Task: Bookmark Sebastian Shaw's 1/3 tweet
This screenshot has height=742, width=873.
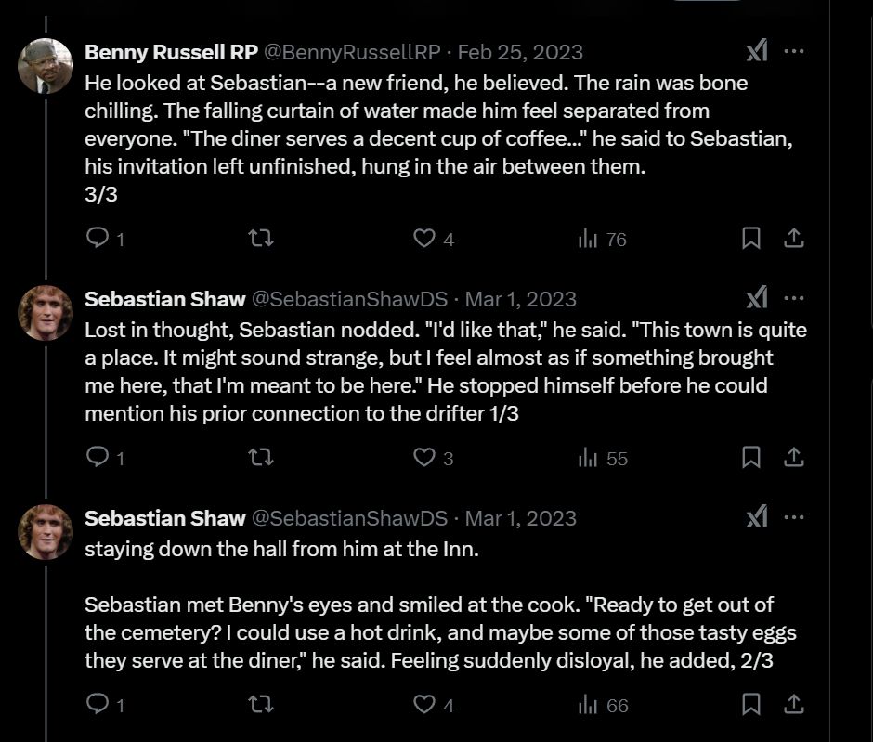Action: pos(751,458)
